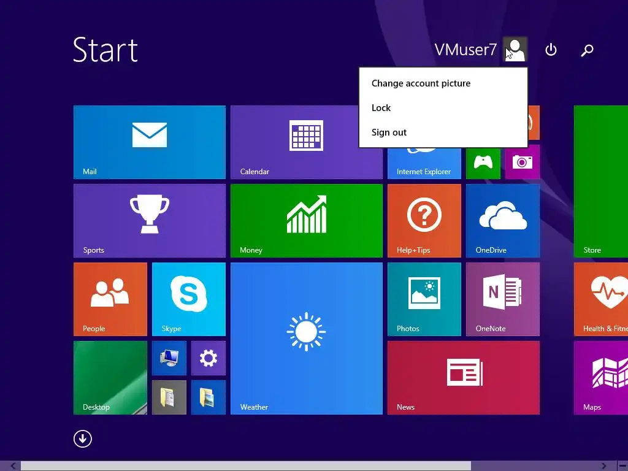
Task: Select Sign out from the account menu
Action: tap(389, 132)
